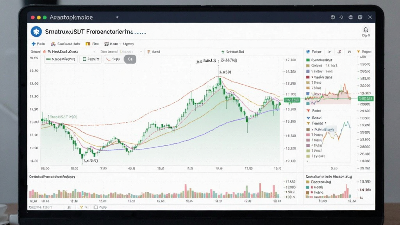Click the green swatch topping right legend

pos(308,60)
